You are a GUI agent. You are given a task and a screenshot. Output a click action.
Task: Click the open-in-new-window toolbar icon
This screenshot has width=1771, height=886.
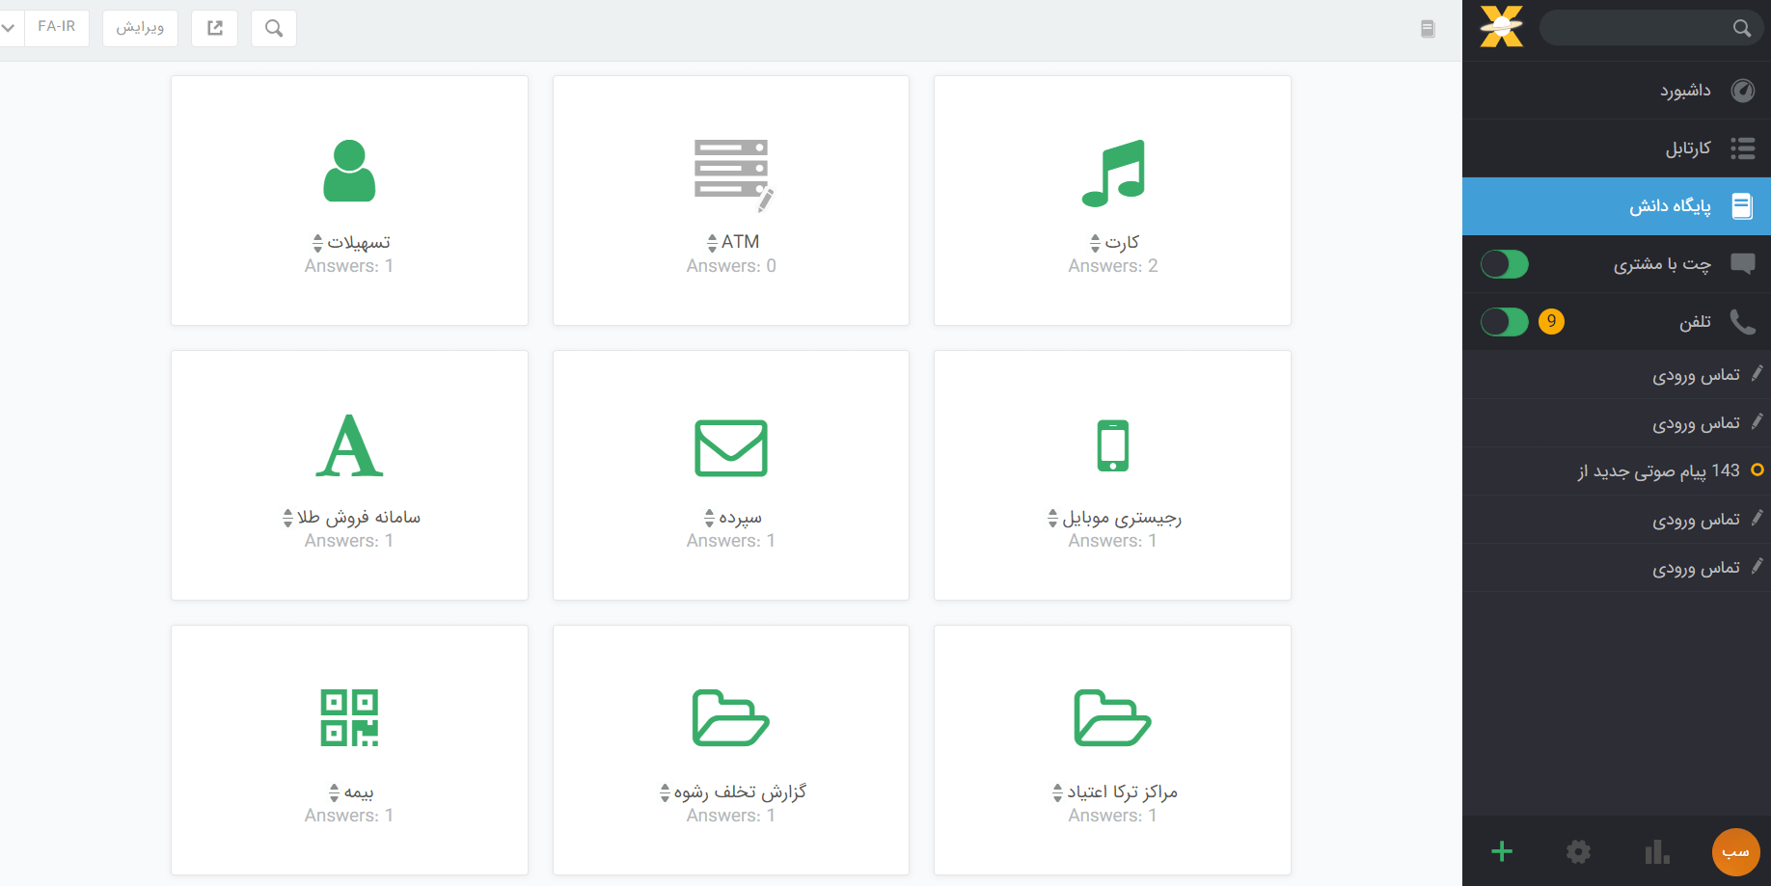pyautogui.click(x=215, y=28)
